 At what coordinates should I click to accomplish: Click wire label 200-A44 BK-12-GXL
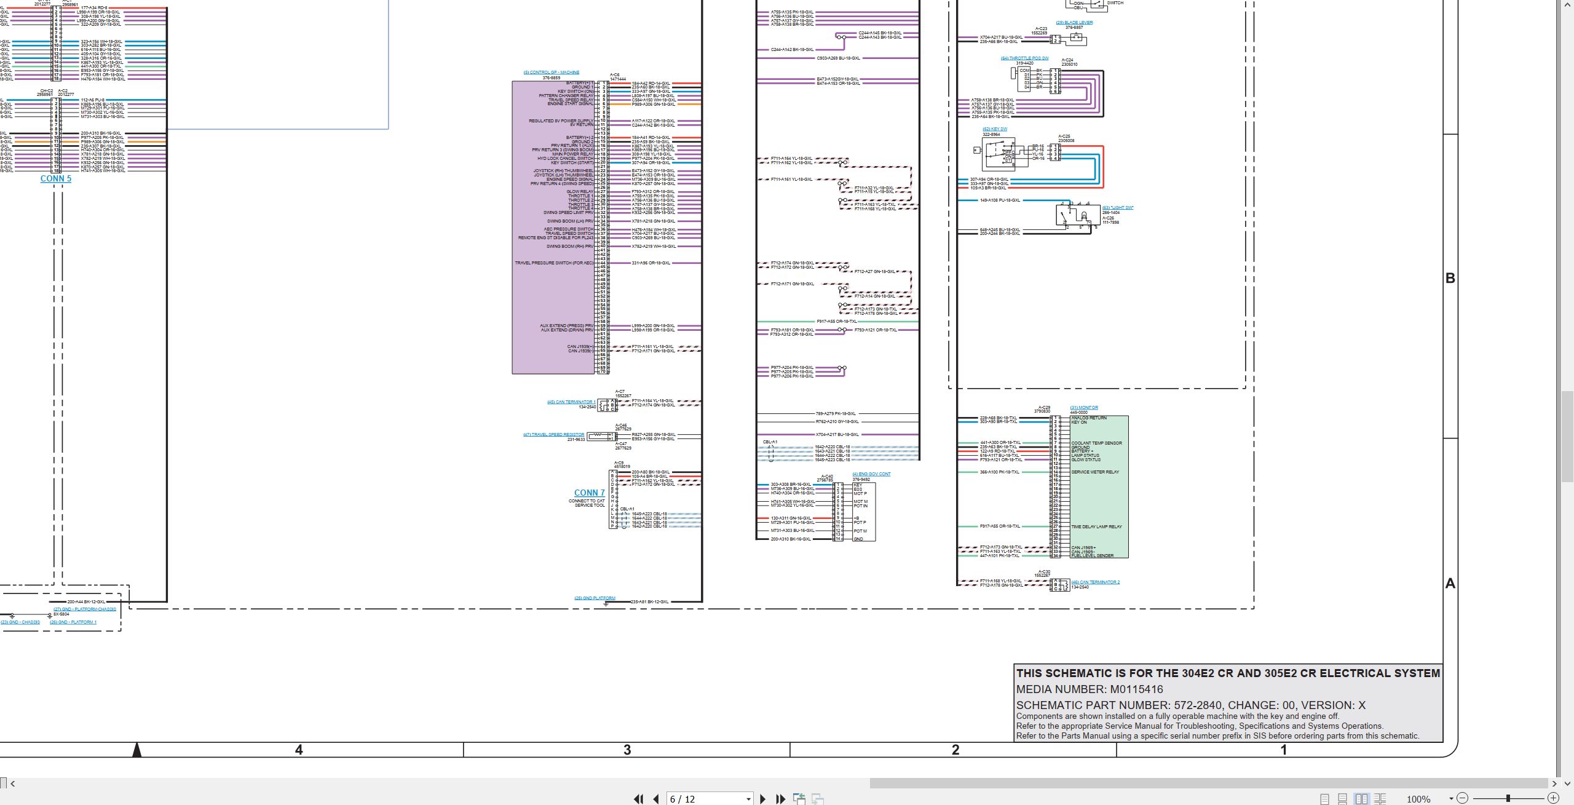click(x=86, y=602)
